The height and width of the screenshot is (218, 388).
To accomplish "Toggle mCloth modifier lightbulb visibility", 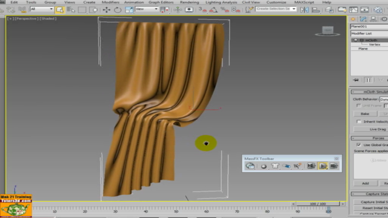I will [x=356, y=40].
